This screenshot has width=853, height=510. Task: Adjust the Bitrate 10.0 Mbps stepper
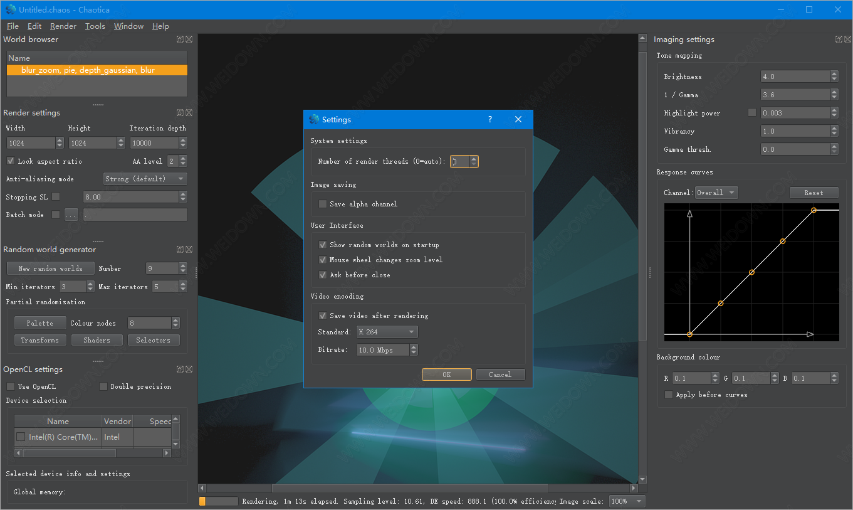[x=414, y=350]
